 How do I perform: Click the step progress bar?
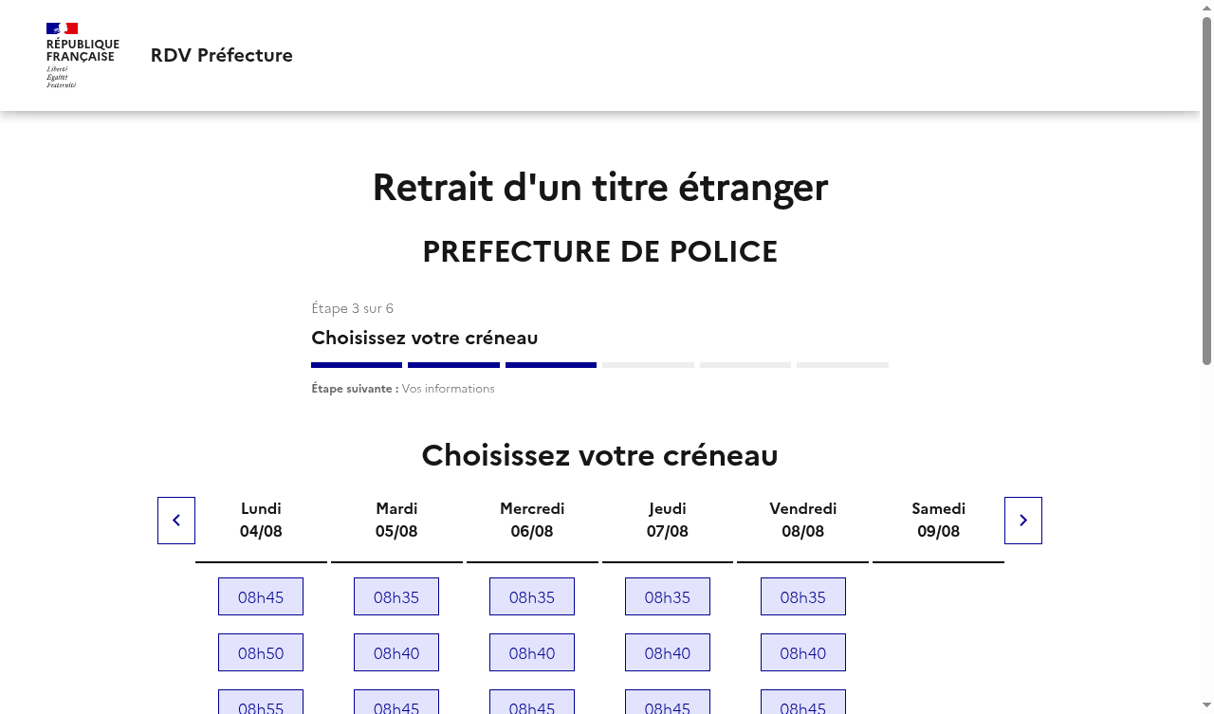coord(599,365)
